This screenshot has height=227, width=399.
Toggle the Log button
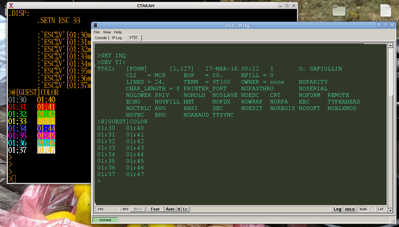tap(337, 209)
